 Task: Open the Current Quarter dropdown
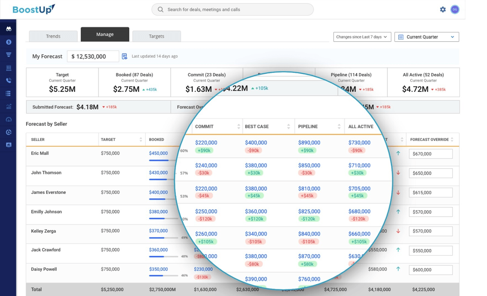tap(427, 37)
